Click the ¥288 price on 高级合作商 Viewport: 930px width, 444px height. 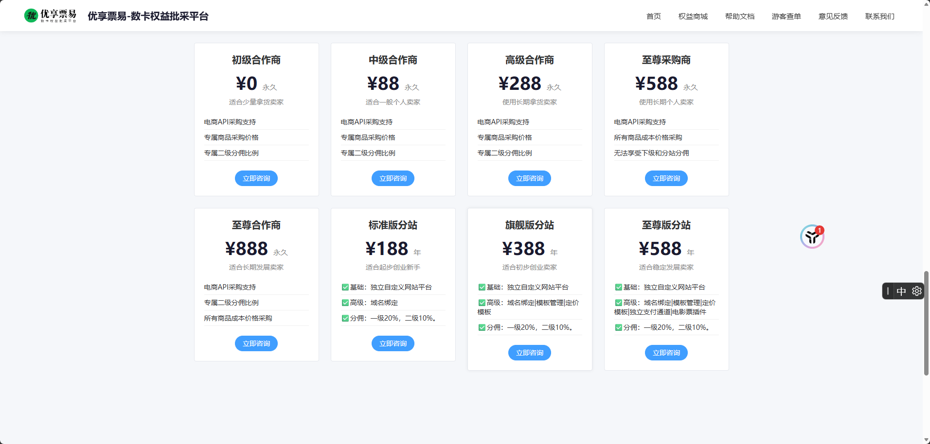pyautogui.click(x=520, y=84)
